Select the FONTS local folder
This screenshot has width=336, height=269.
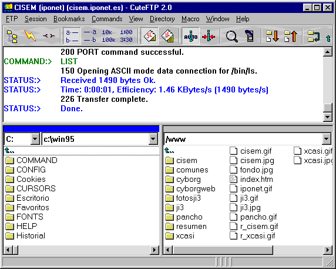(x=24, y=217)
